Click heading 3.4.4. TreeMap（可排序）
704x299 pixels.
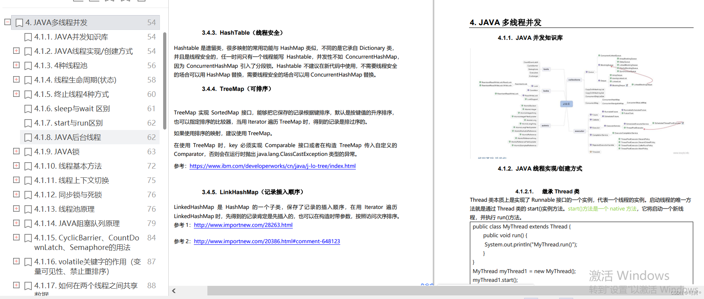point(238,89)
